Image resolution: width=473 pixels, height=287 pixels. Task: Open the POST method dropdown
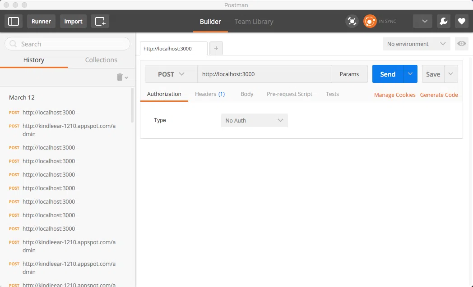(171, 74)
